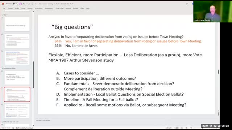Screen dimensions: 232x130
Task: Click the "Cases to consider ..." list item
Action: coord(81,73)
